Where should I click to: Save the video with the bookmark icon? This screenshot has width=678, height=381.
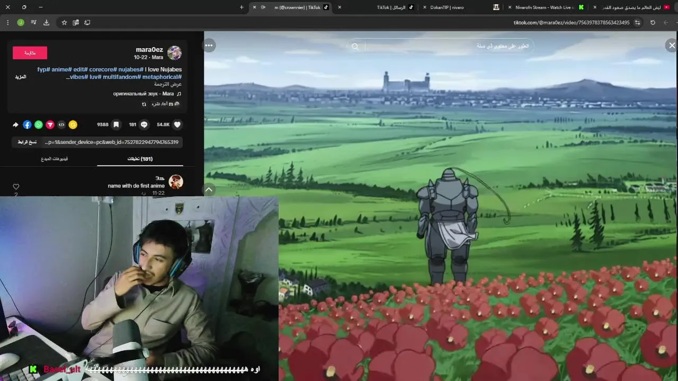point(116,125)
